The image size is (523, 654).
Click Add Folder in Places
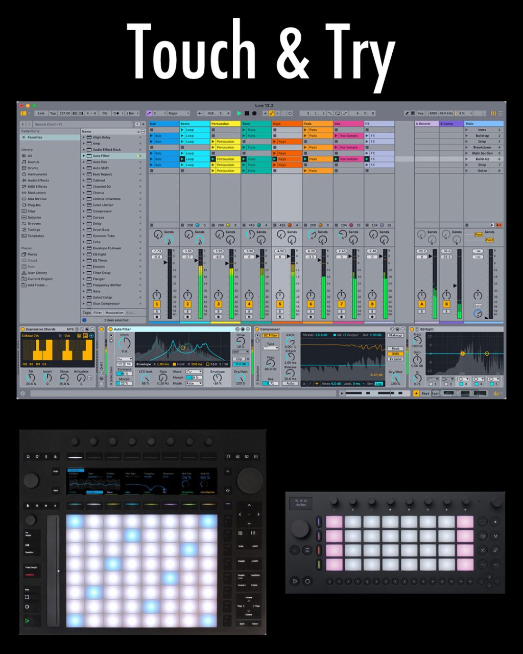[x=37, y=285]
